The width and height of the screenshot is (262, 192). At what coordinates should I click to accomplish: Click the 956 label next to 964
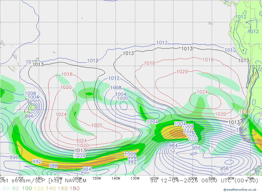pos(196,148)
